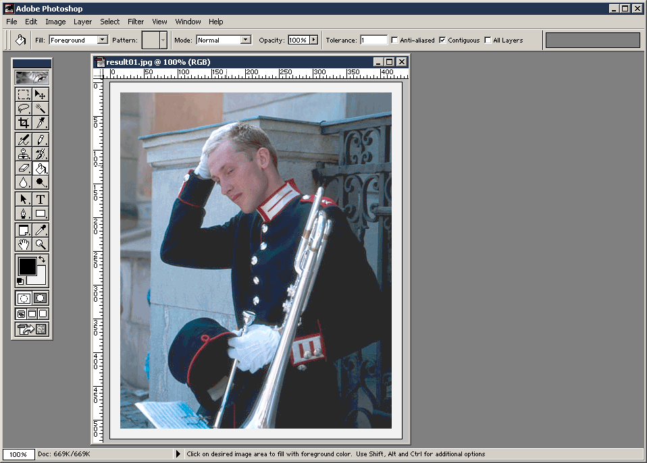Open the Fill Foreground dropdown
Screen dimensions: 647x463
(x=103, y=40)
